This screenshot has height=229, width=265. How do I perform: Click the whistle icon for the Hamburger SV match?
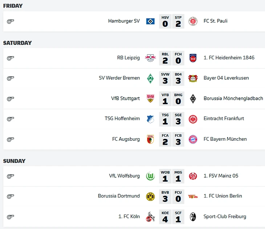click(10, 22)
